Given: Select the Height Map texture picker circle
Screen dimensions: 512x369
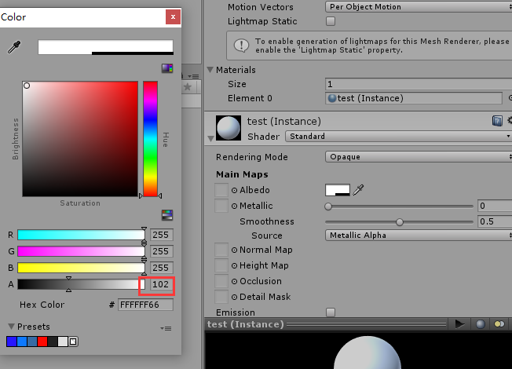Looking at the screenshot, I should coord(234,266).
